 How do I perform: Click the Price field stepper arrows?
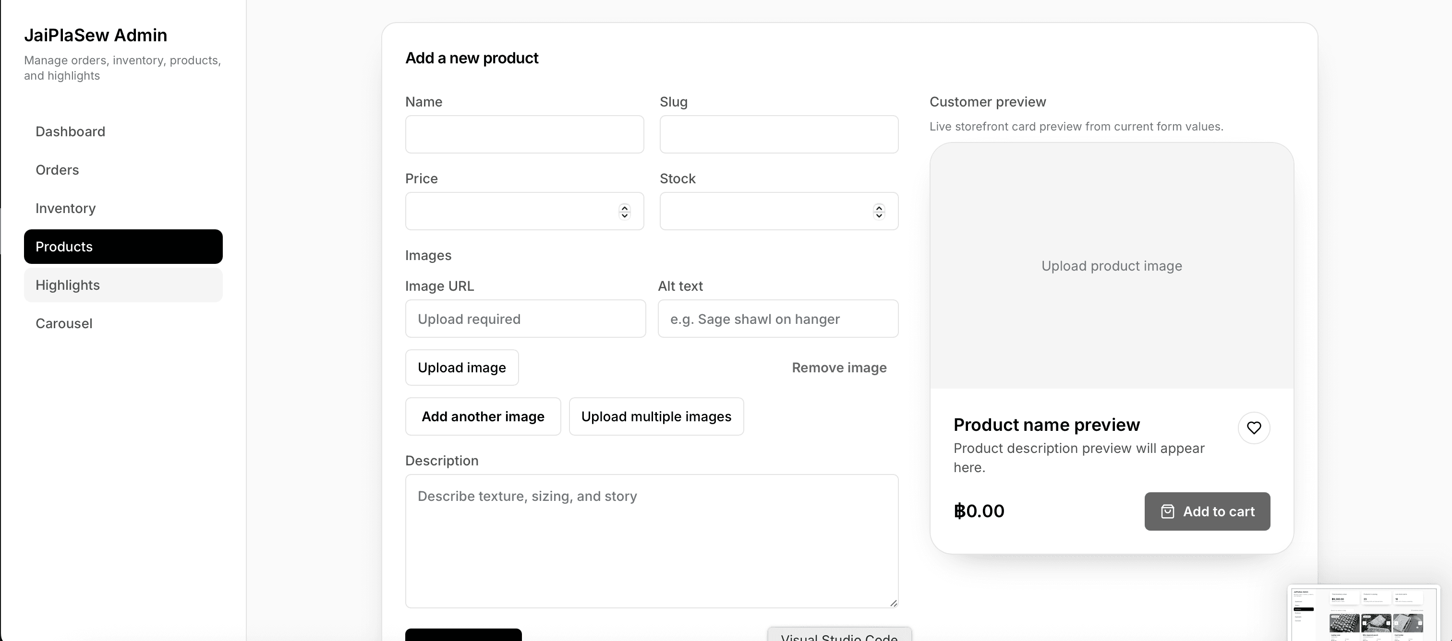click(624, 211)
